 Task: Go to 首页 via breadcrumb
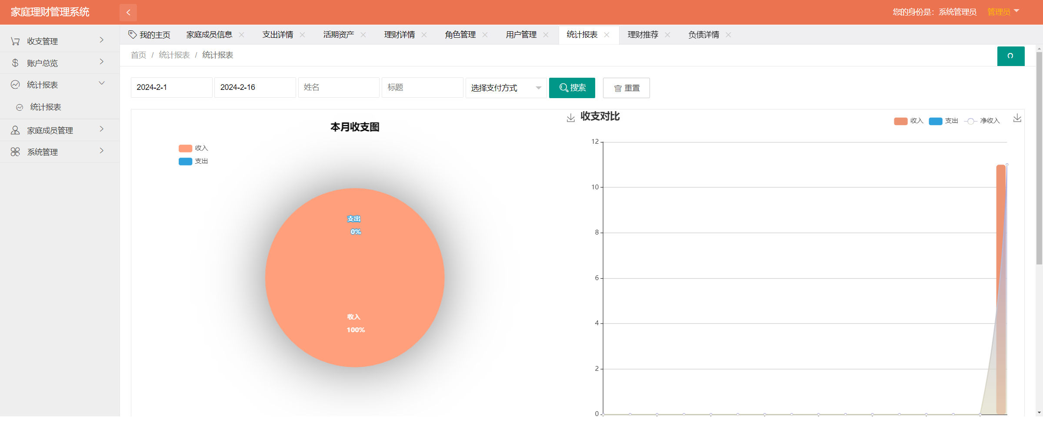point(138,55)
